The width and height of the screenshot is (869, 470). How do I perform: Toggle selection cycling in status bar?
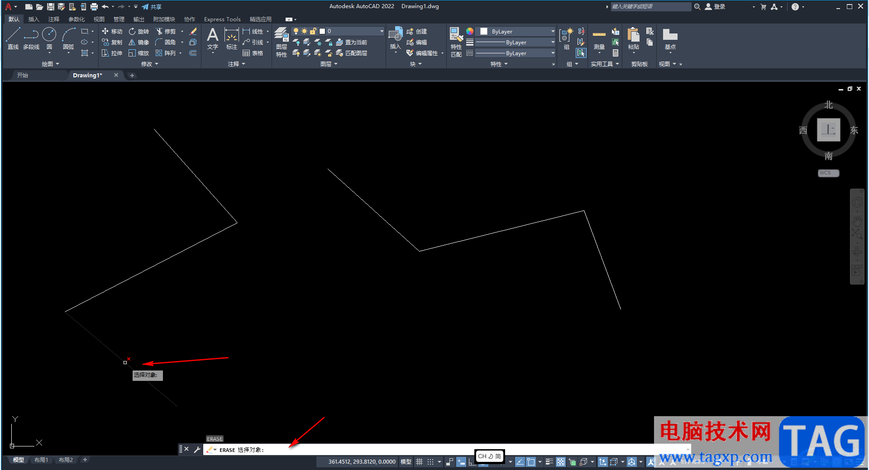(x=572, y=462)
